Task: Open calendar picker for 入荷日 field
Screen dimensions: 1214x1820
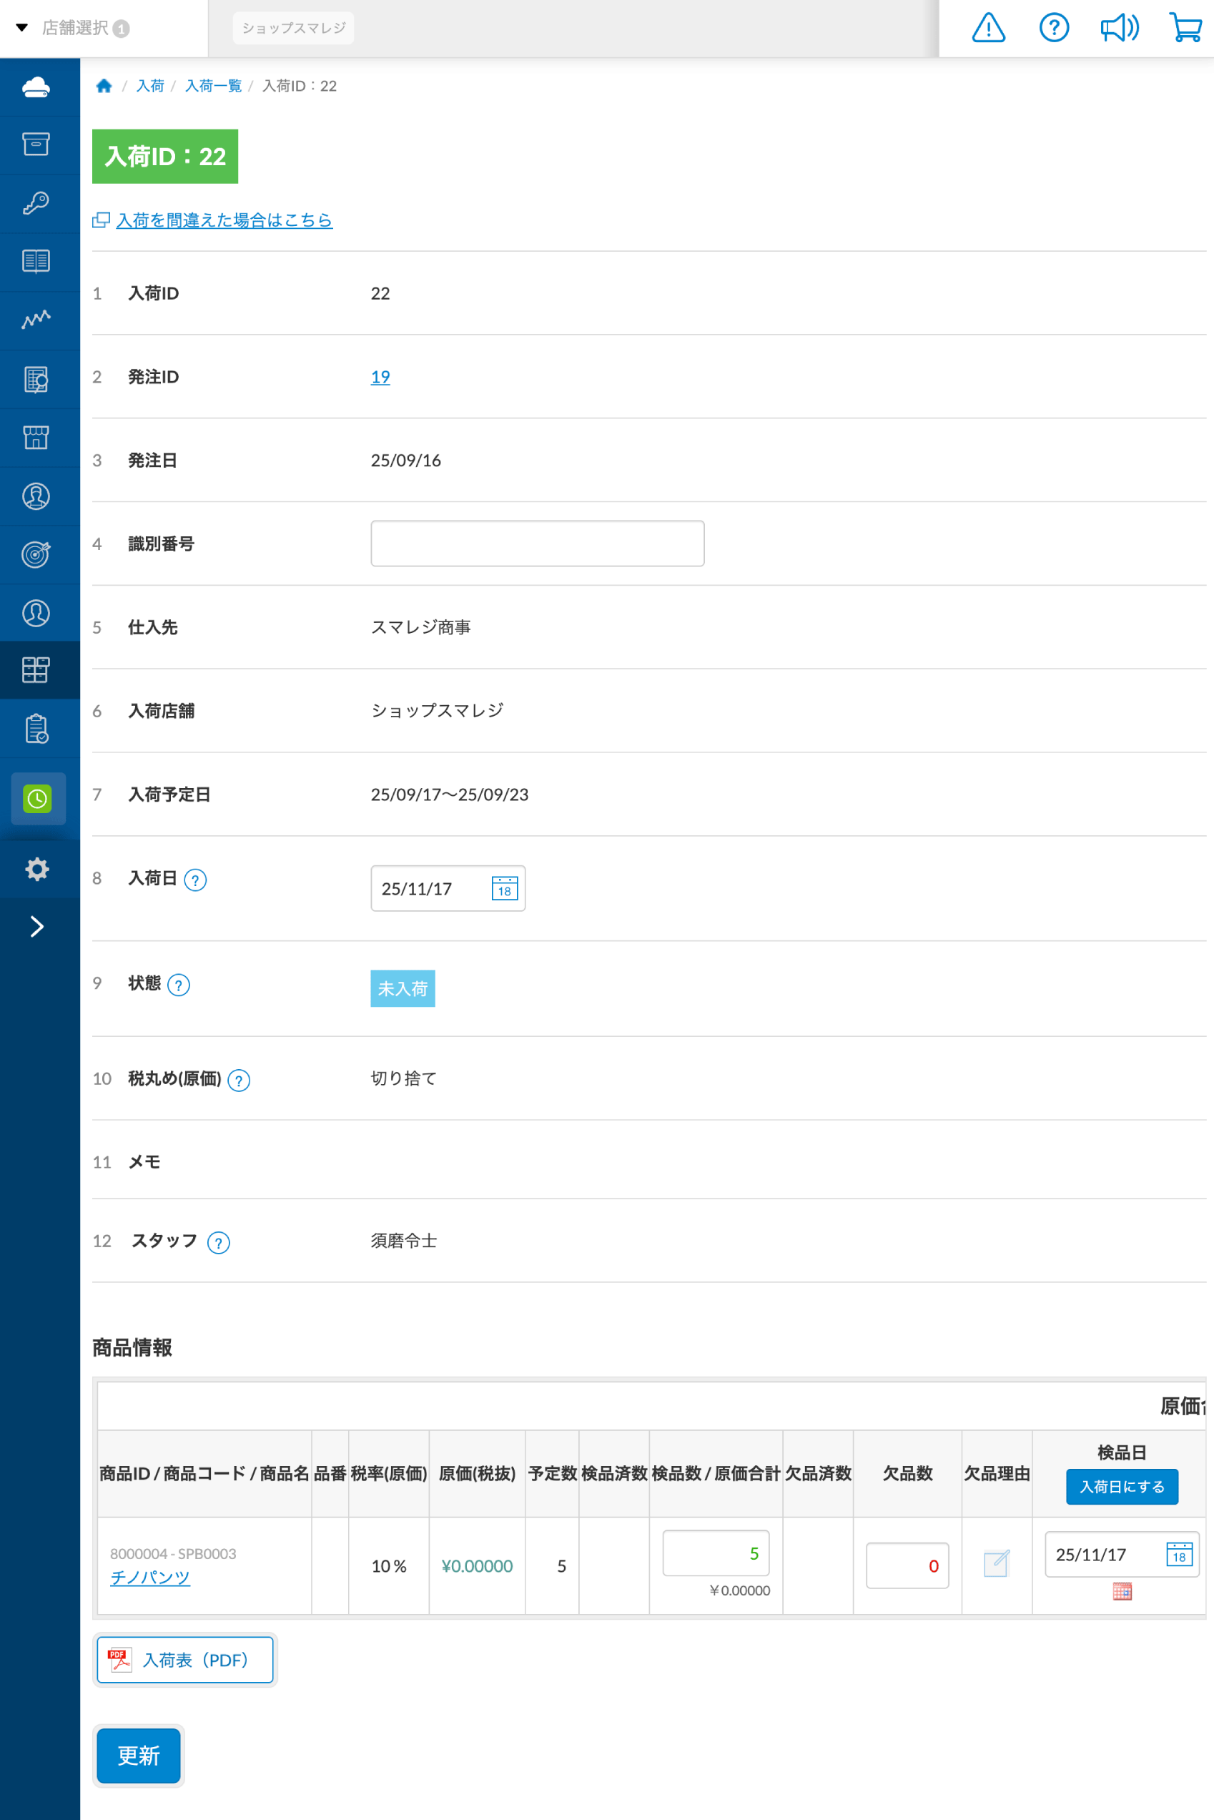Action: [504, 888]
